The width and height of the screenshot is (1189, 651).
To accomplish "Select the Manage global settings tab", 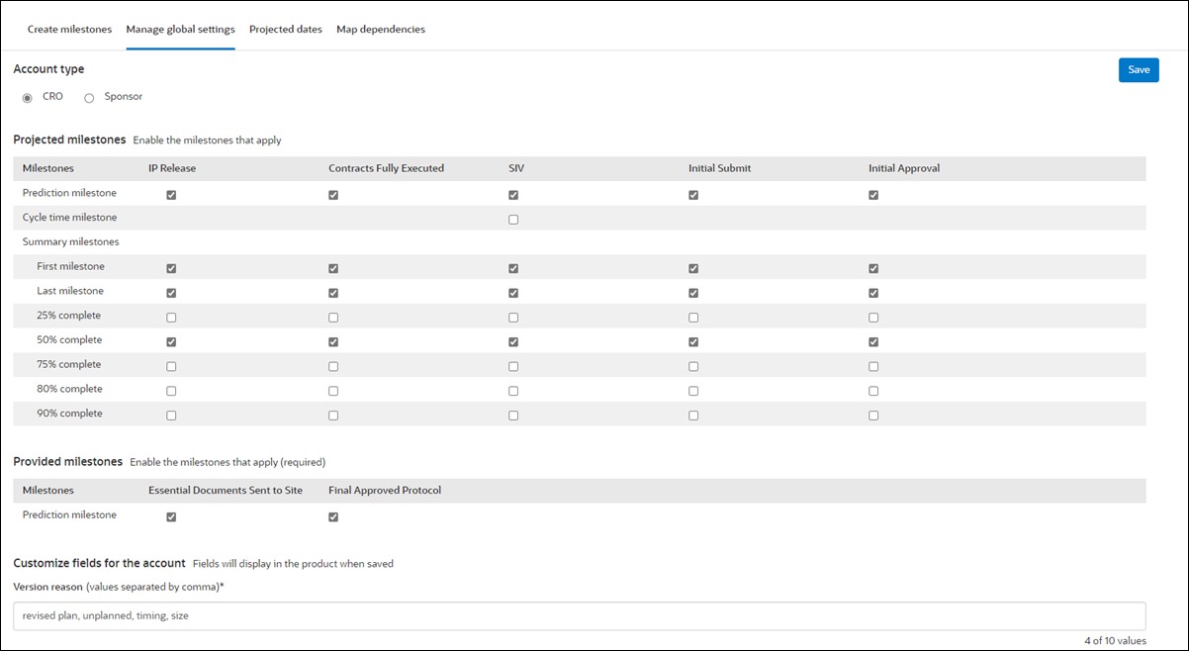I will tap(180, 29).
